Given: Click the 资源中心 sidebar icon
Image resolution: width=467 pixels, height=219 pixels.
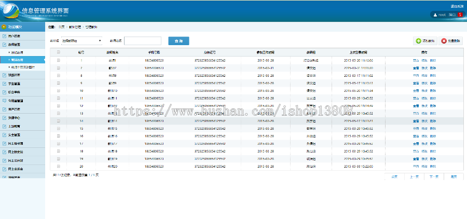Looking at the screenshot, I should click(x=5, y=118).
